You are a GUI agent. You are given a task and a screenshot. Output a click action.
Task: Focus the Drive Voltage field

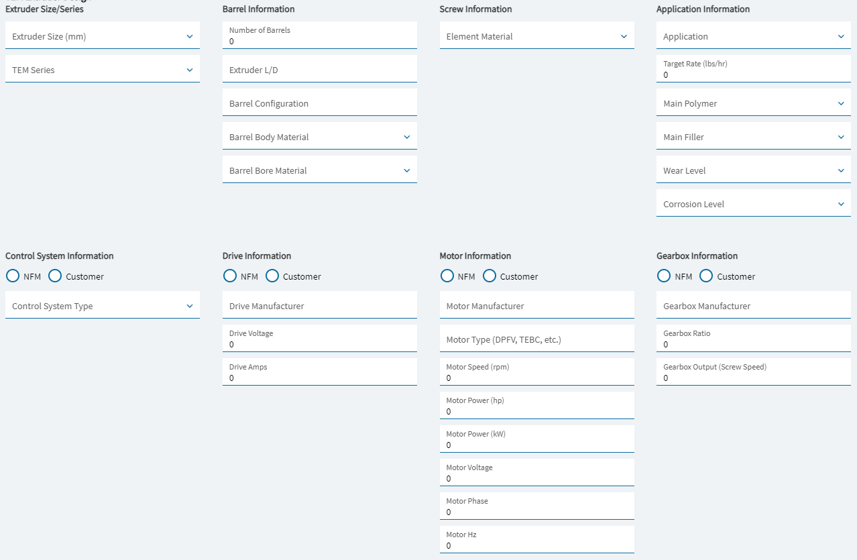click(x=319, y=339)
